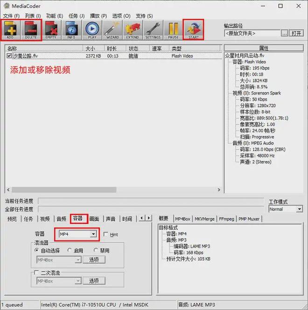
Task: Click the 音频 (0): MPEG Audio tree node
Action: (253, 143)
